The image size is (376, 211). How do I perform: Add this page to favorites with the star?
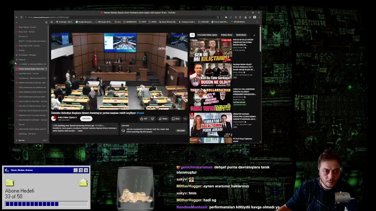(x=221, y=17)
